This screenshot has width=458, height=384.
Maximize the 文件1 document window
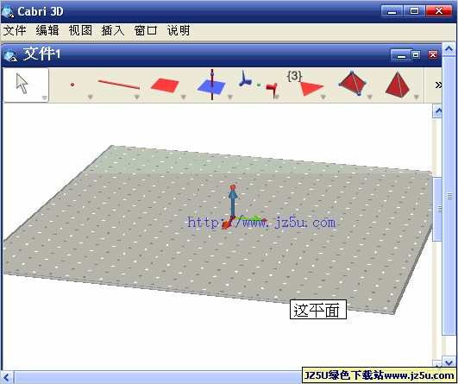[x=416, y=54]
